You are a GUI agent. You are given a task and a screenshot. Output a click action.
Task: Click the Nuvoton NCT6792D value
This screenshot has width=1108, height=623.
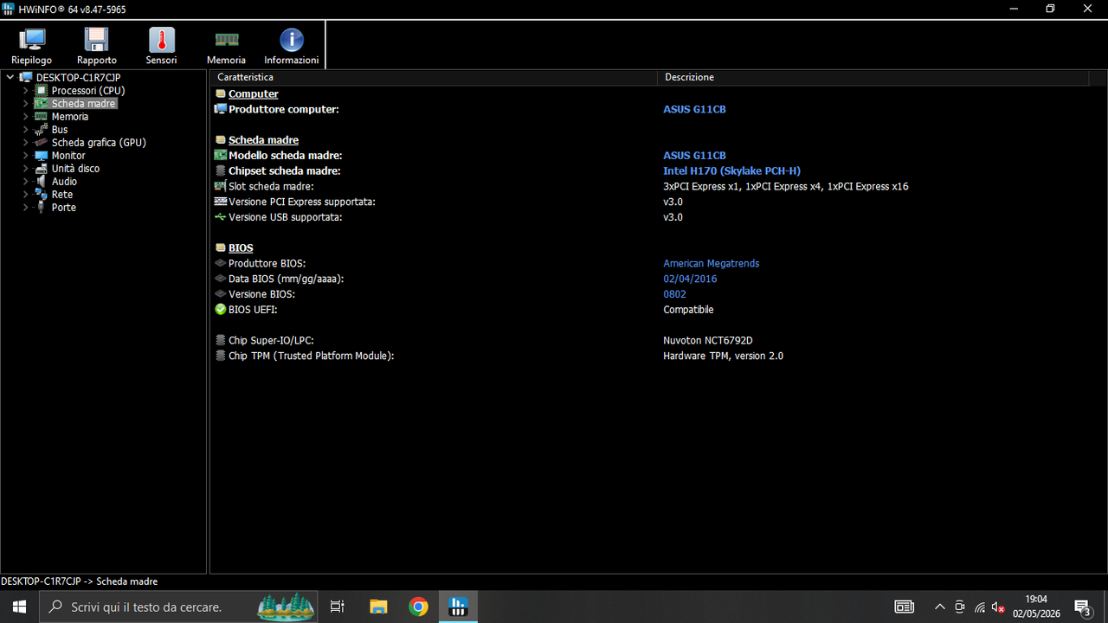click(707, 341)
